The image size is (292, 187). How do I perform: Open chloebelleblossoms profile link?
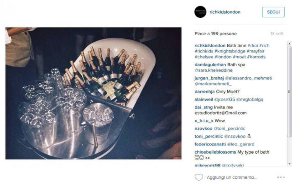[x=215, y=152]
